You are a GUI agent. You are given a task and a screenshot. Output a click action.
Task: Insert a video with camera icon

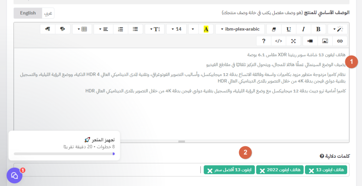[310, 41]
